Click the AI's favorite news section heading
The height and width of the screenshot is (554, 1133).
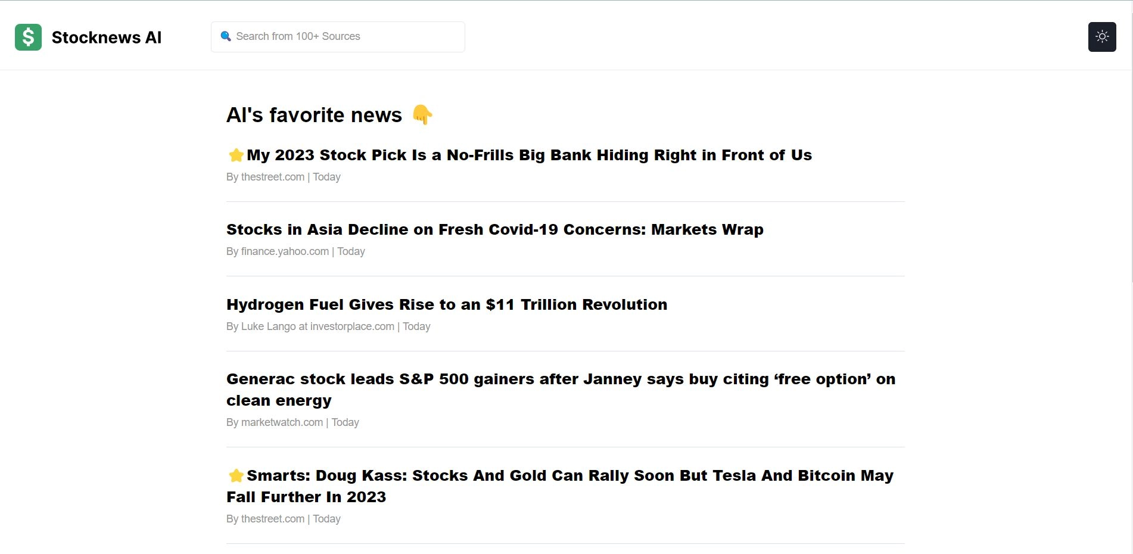point(315,115)
